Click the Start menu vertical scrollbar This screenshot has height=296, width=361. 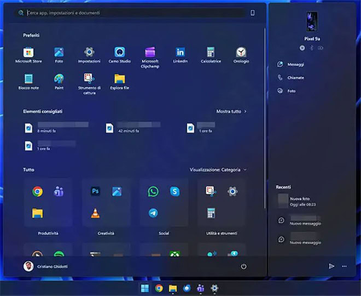tap(265, 118)
